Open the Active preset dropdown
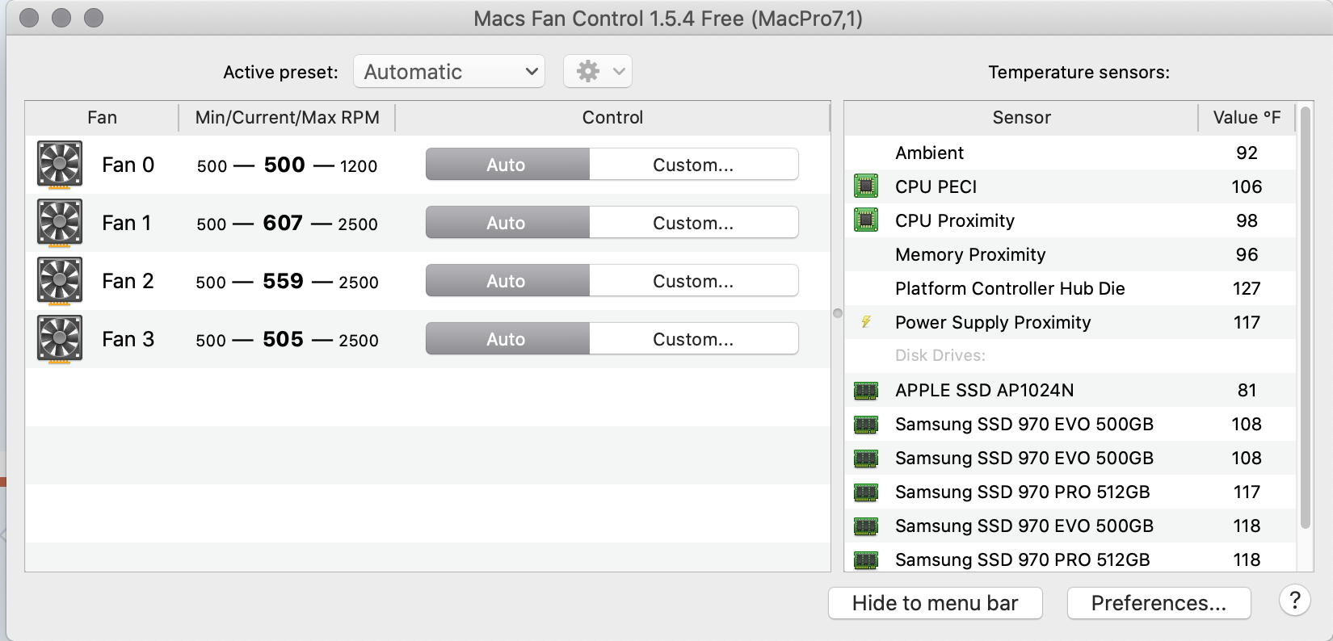Screen dimensions: 1333x641 (449, 72)
